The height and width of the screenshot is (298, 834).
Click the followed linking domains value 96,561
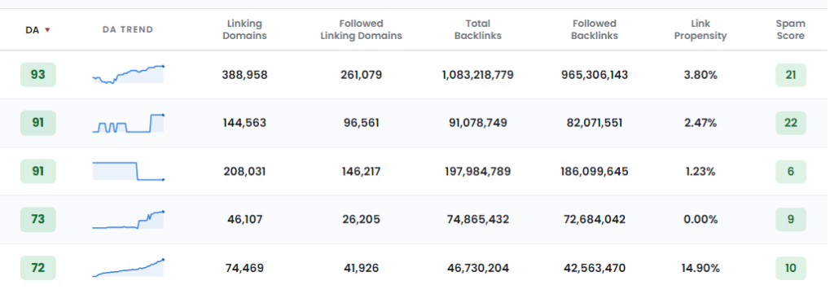[361, 123]
